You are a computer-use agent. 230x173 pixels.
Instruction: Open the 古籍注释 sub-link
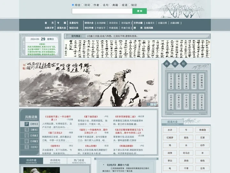point(162,23)
